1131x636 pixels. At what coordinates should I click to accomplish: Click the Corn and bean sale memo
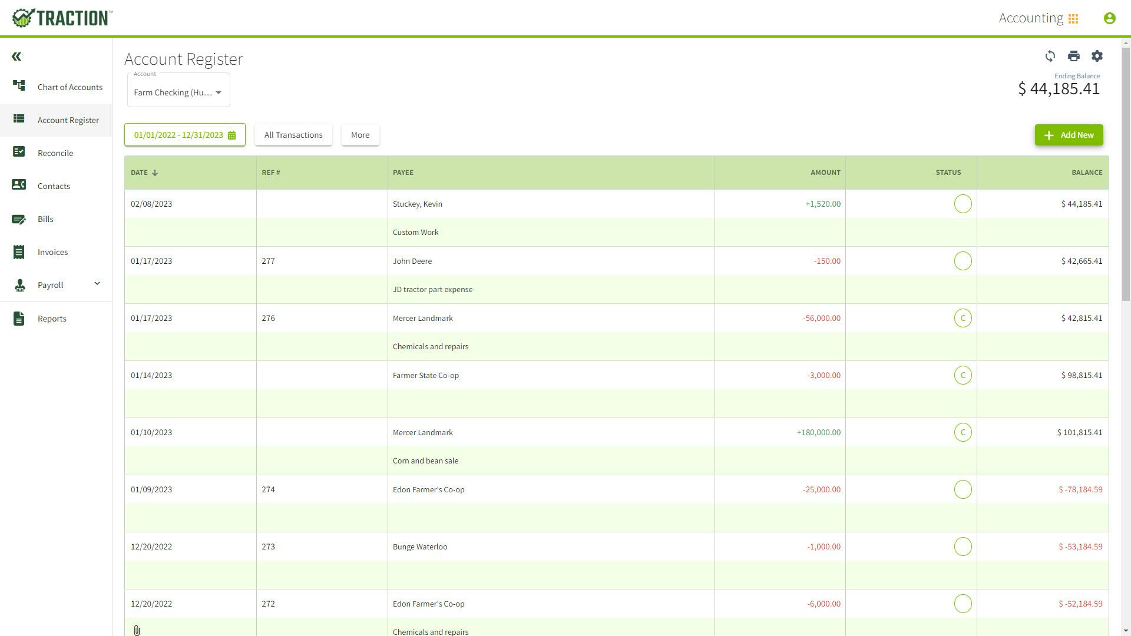(x=425, y=461)
